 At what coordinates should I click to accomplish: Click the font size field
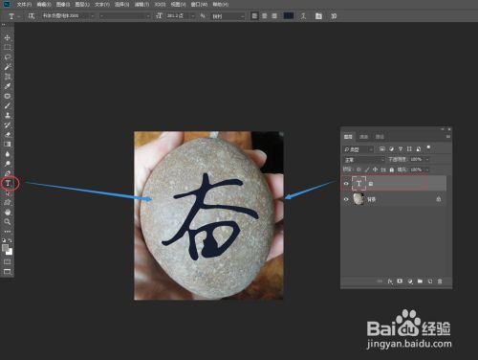tap(178, 15)
